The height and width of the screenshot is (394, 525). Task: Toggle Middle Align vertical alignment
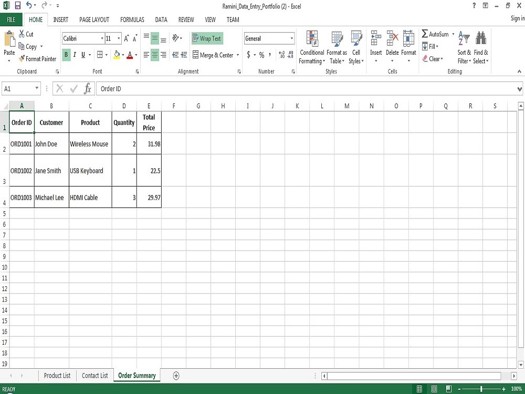click(x=155, y=38)
